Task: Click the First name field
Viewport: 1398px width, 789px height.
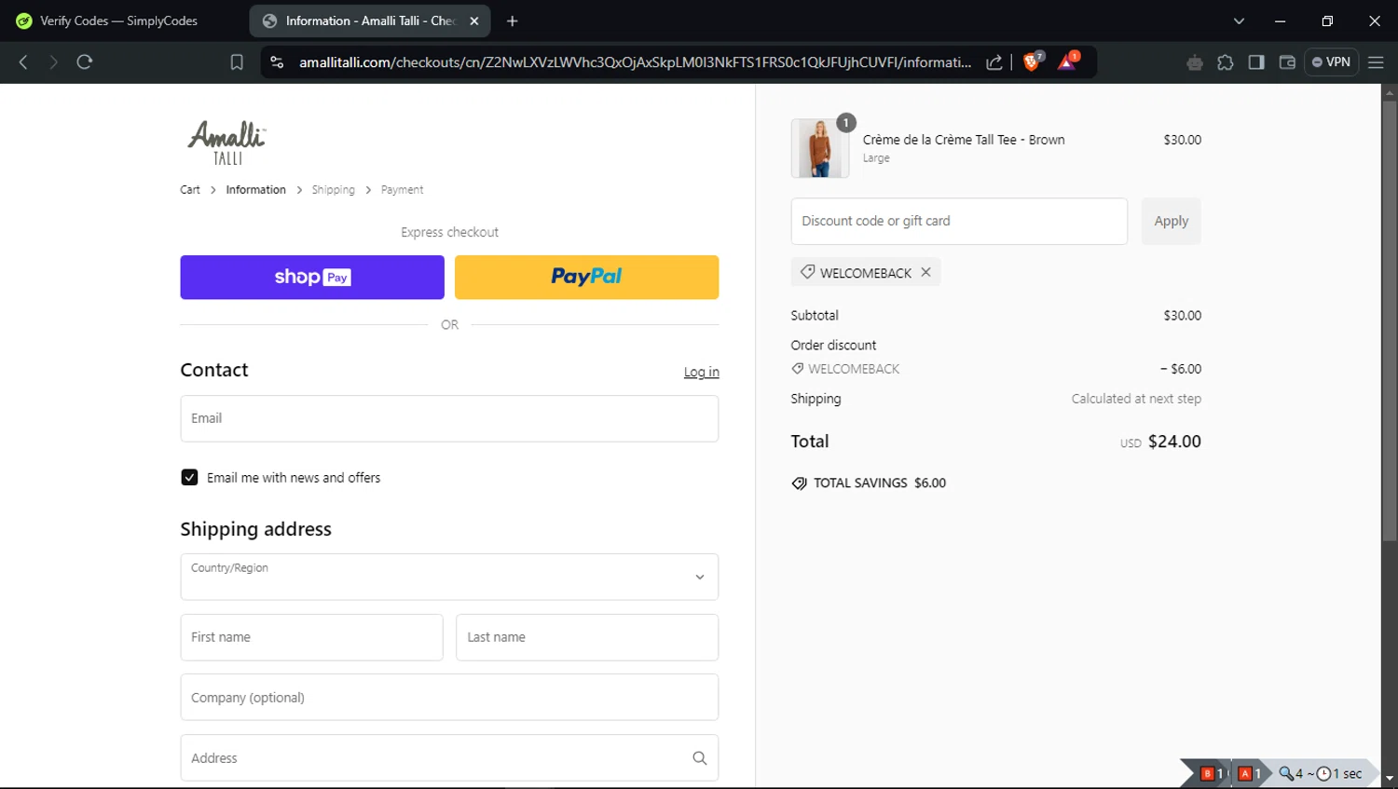Action: 311,637
